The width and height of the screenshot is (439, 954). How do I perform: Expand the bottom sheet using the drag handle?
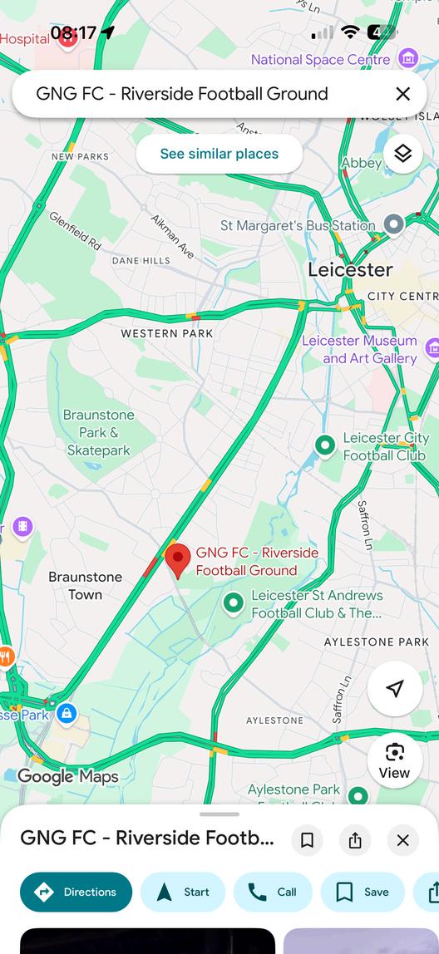click(x=219, y=814)
